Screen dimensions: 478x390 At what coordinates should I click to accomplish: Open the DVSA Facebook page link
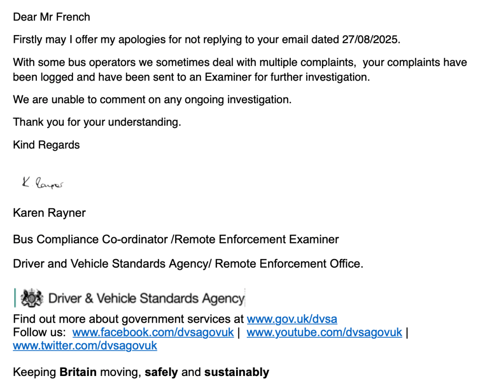(153, 333)
